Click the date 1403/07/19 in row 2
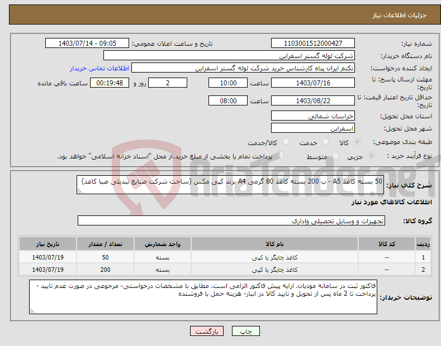 click(48, 270)
